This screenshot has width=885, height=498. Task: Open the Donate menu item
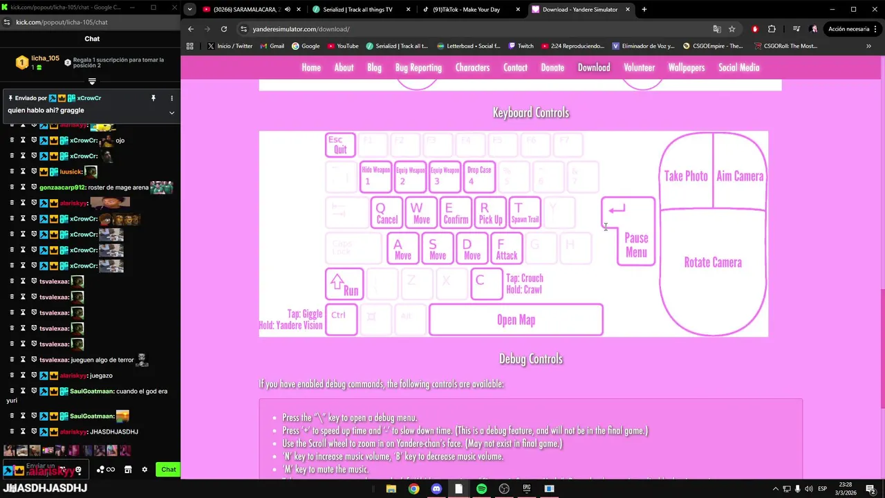pyautogui.click(x=552, y=68)
